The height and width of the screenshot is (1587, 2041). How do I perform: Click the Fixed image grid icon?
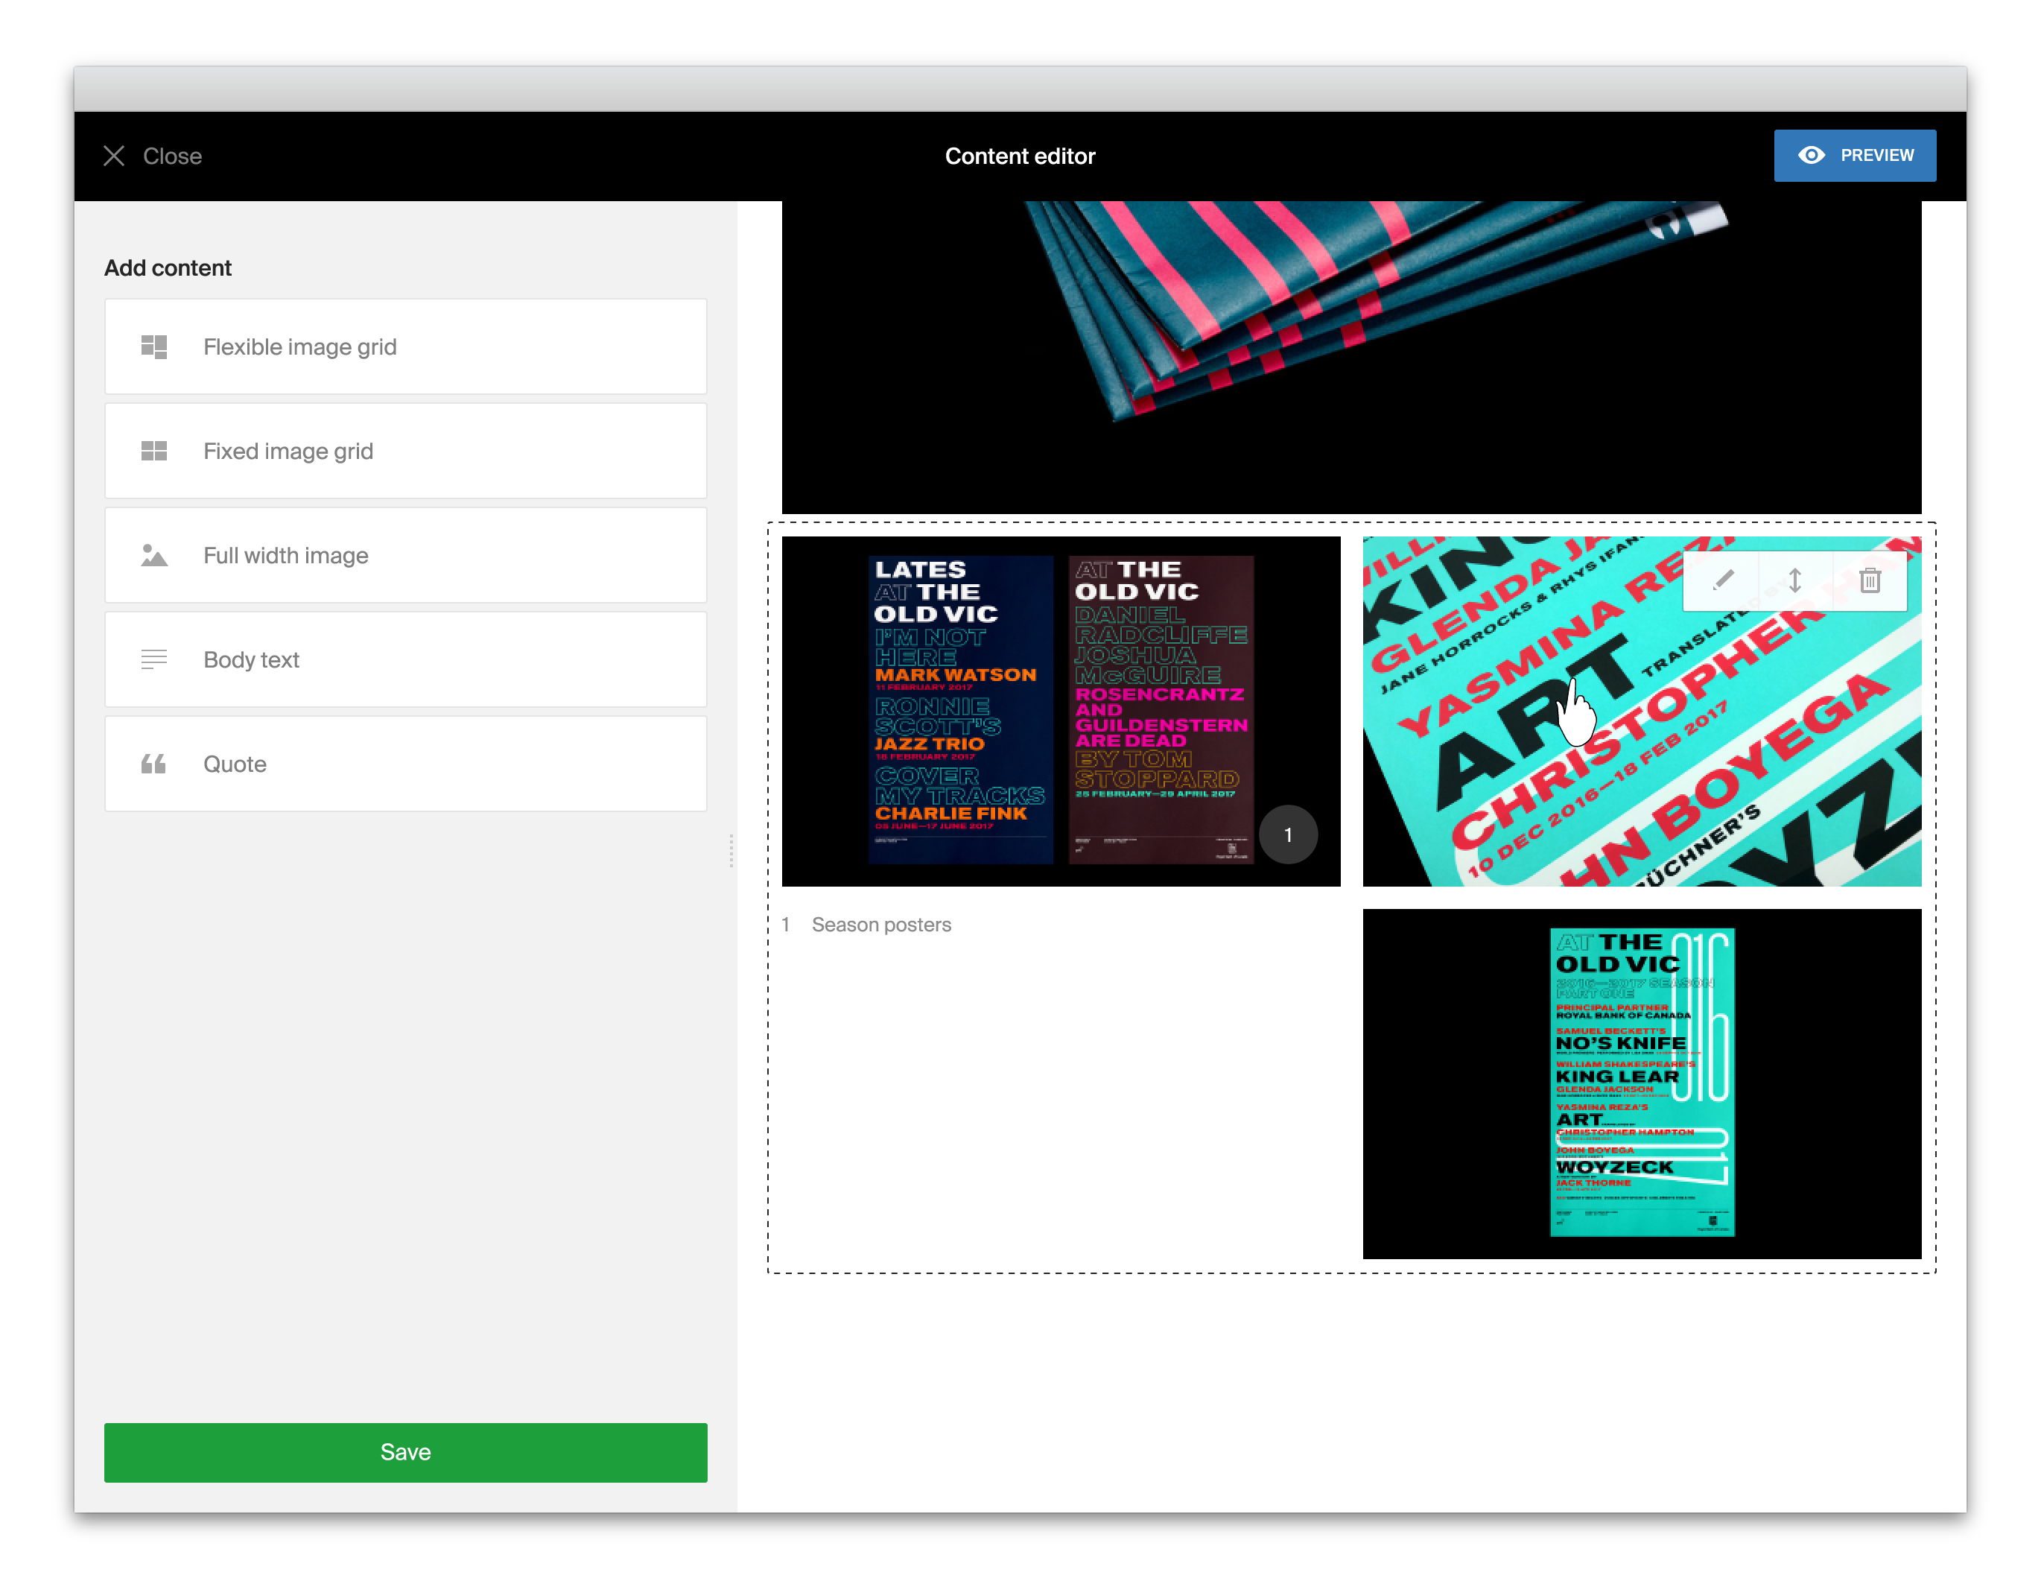pos(154,452)
